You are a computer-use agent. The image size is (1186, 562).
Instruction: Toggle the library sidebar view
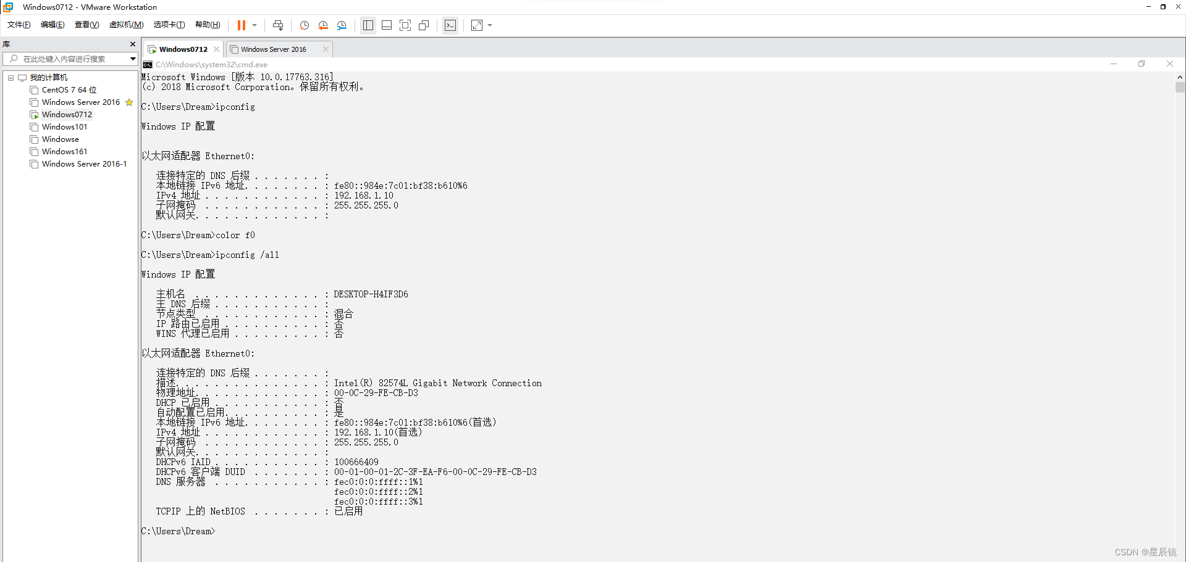click(x=368, y=25)
